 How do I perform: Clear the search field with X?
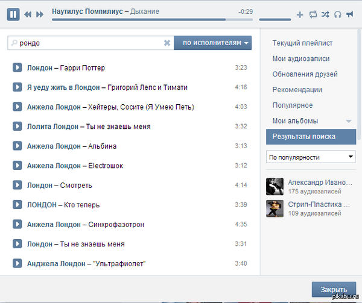(x=167, y=43)
